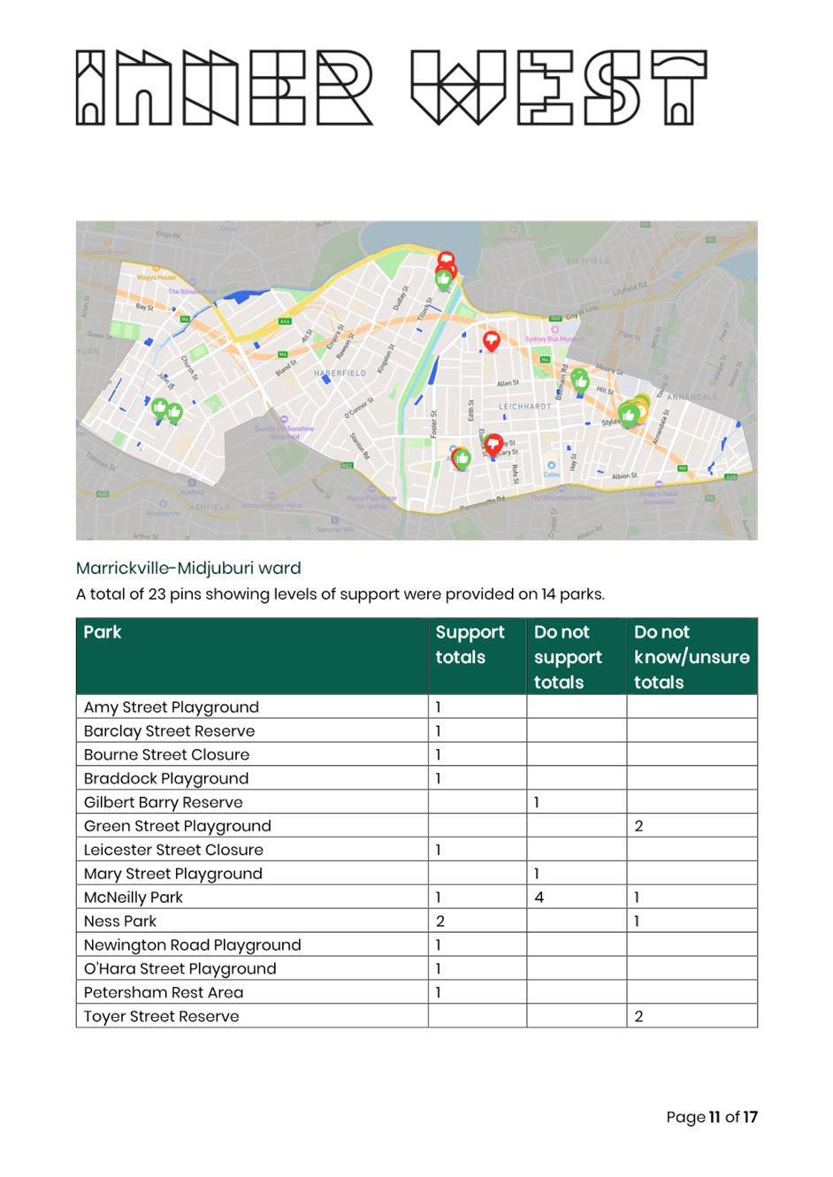Click the Ness Park row label
Image resolution: width=833 pixels, height=1177 pixels.
tap(120, 921)
